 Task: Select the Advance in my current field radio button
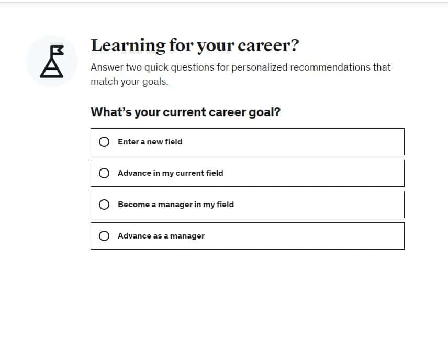104,173
